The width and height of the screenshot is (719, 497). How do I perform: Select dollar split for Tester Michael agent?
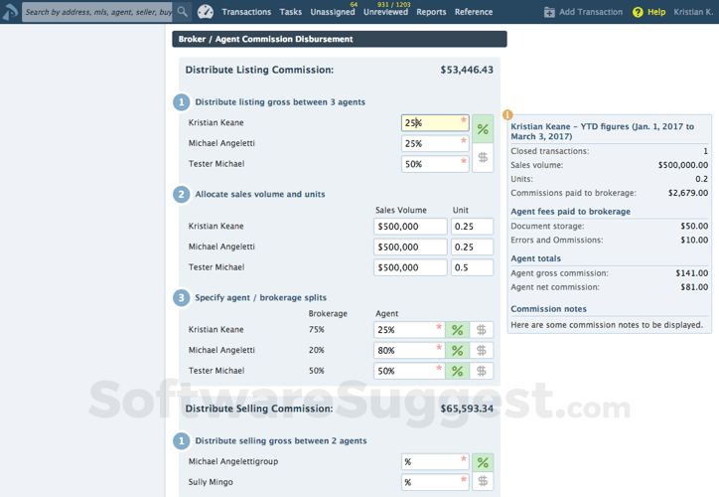point(481,371)
